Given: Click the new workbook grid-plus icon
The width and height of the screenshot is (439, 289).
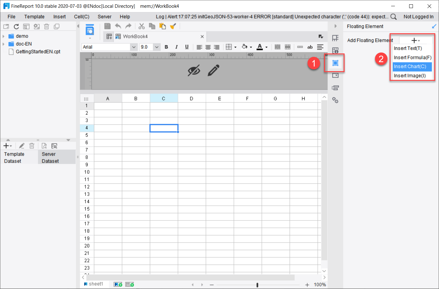Looking at the screenshot, I should pos(109,37).
